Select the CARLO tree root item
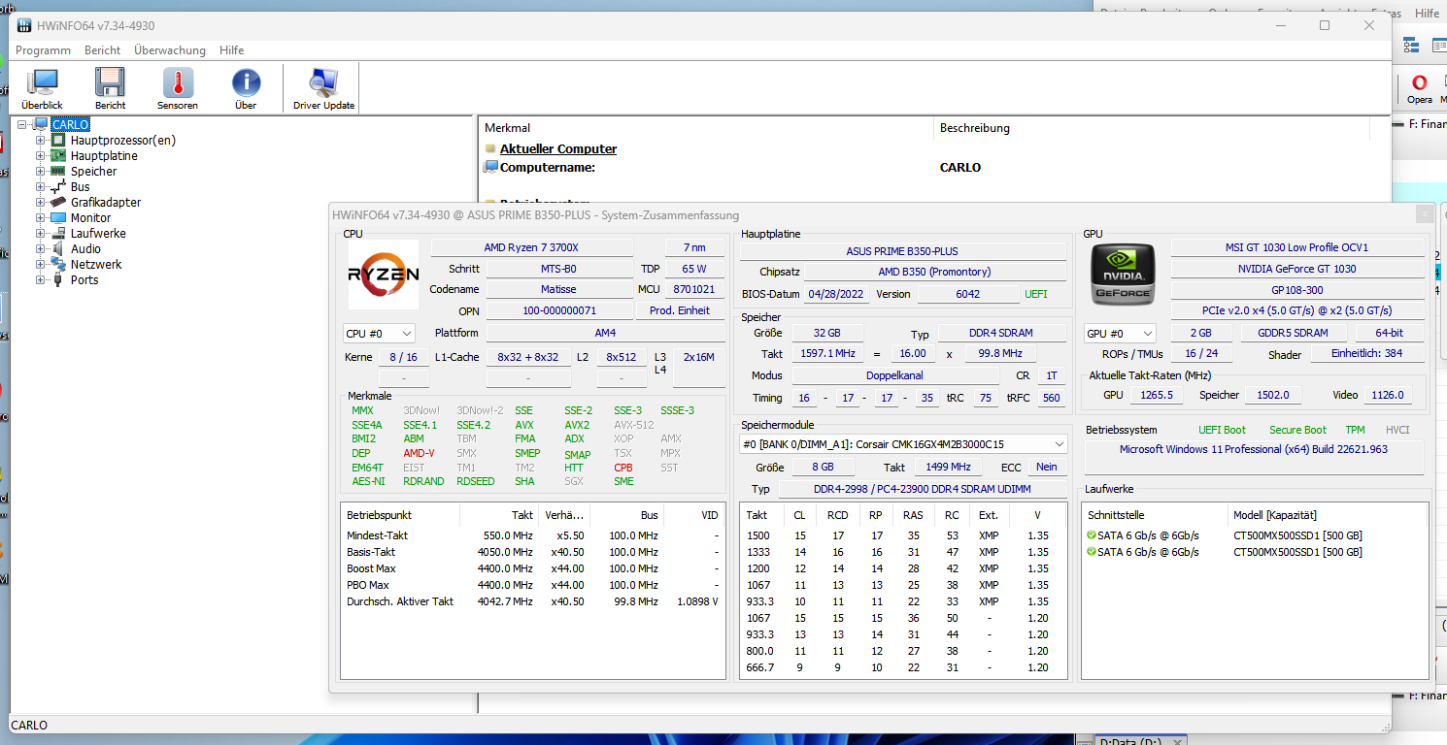1447x745 pixels. (x=71, y=125)
